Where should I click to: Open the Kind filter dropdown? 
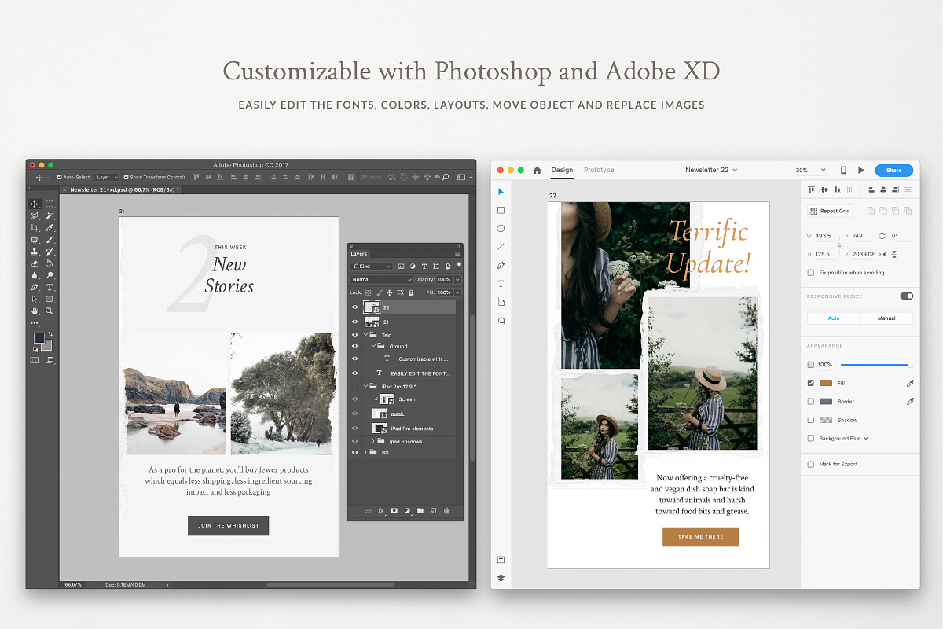click(371, 267)
